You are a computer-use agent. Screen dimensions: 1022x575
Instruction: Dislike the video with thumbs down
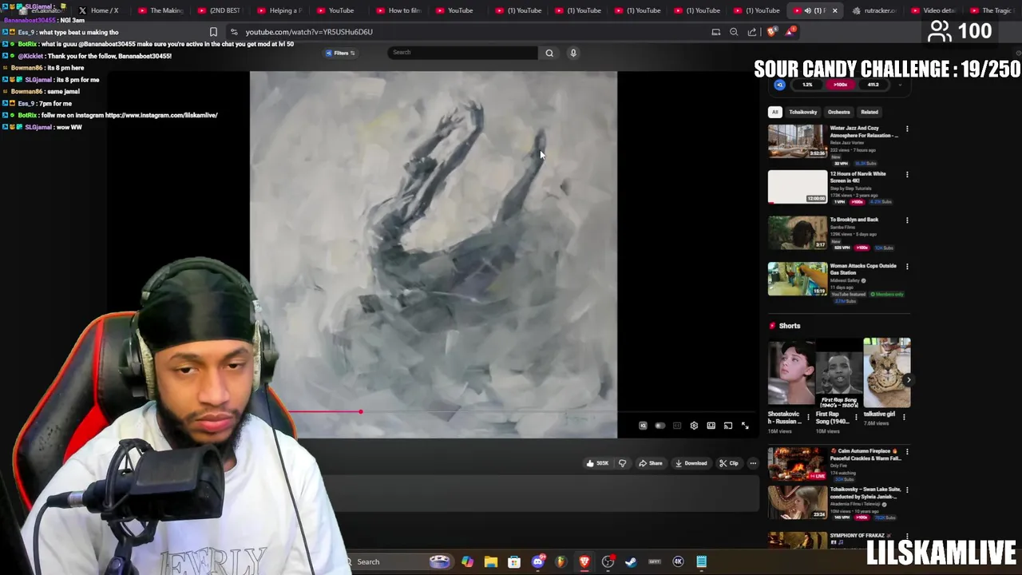point(622,463)
